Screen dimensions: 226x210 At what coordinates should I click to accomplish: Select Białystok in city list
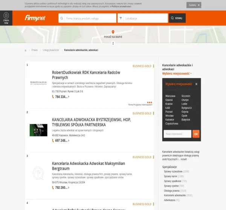click(186, 120)
